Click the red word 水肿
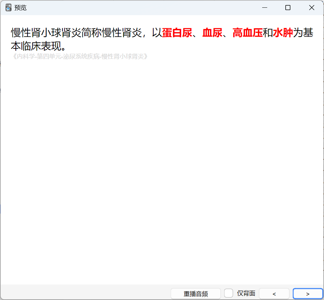Viewport: 324px width, 300px height. tap(283, 33)
